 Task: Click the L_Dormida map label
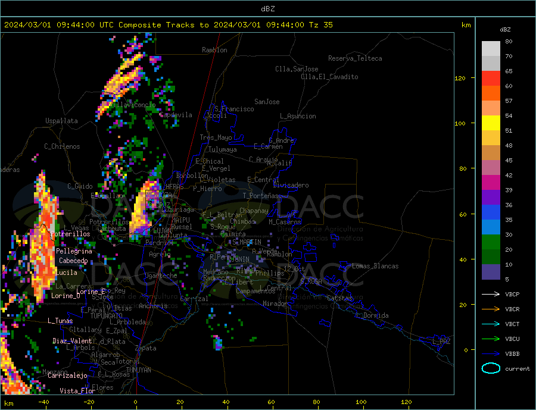coord(373,315)
